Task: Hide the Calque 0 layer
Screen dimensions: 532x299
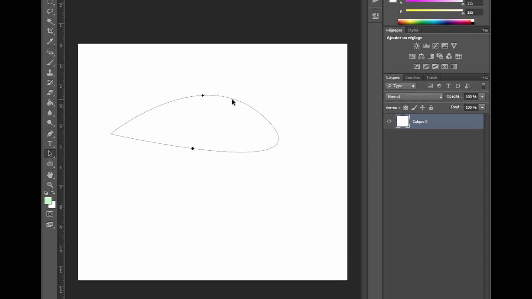Action: pos(389,121)
